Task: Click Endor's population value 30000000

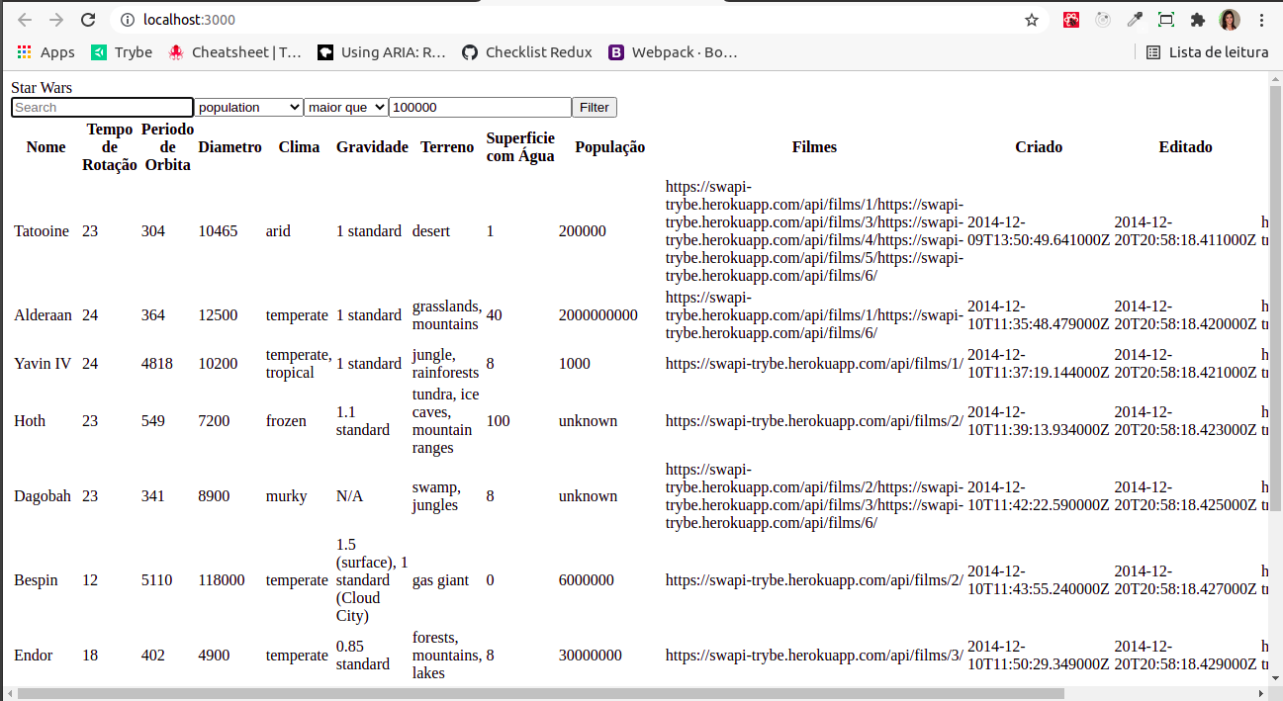Action: pos(590,656)
